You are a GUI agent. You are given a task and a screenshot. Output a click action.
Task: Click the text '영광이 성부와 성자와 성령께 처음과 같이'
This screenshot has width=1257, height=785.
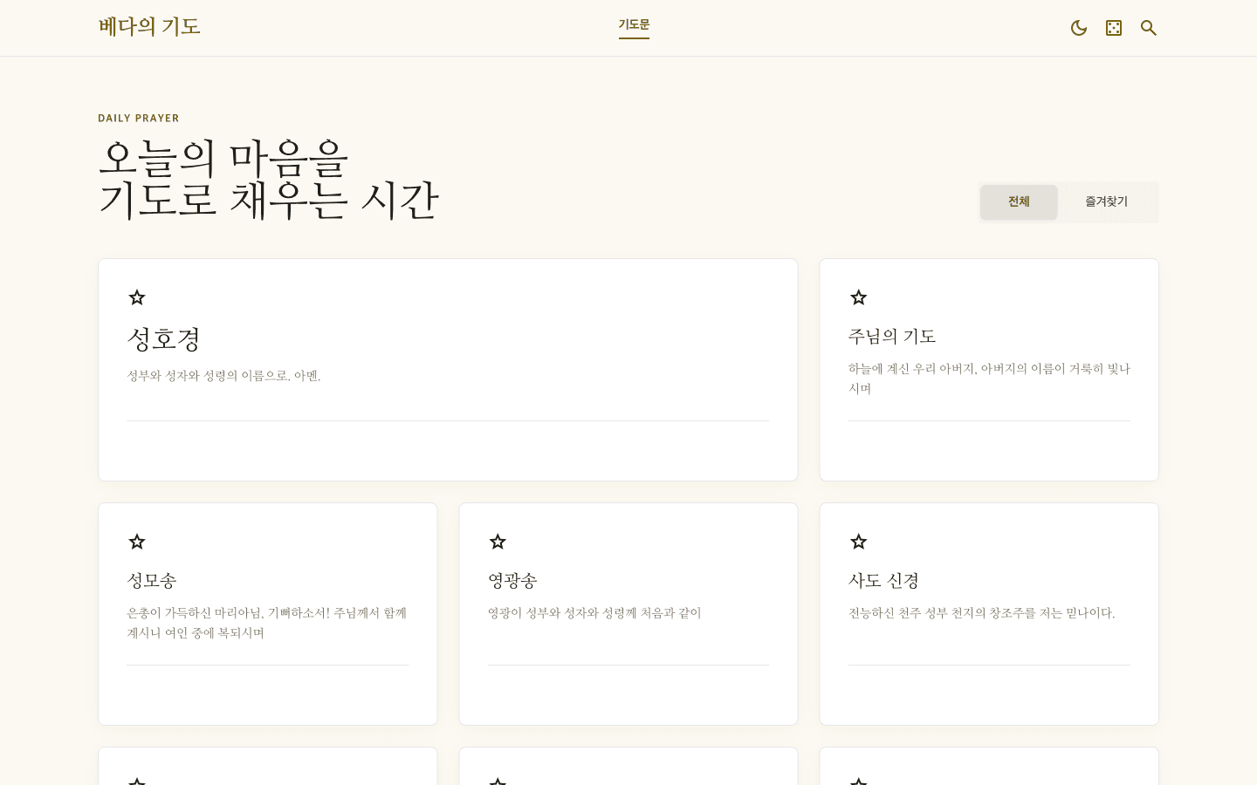click(594, 613)
